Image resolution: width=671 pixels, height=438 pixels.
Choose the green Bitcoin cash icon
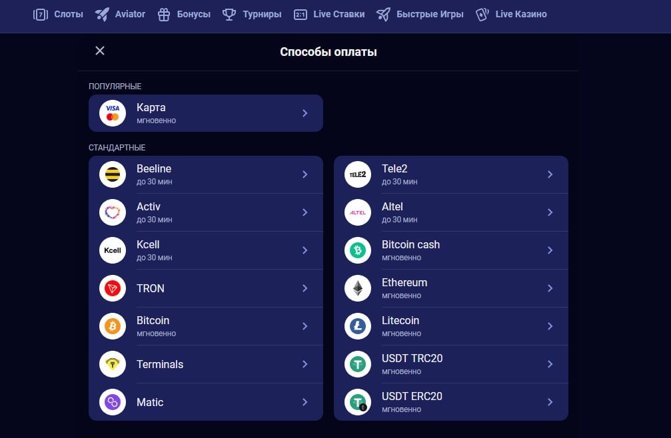[358, 250]
